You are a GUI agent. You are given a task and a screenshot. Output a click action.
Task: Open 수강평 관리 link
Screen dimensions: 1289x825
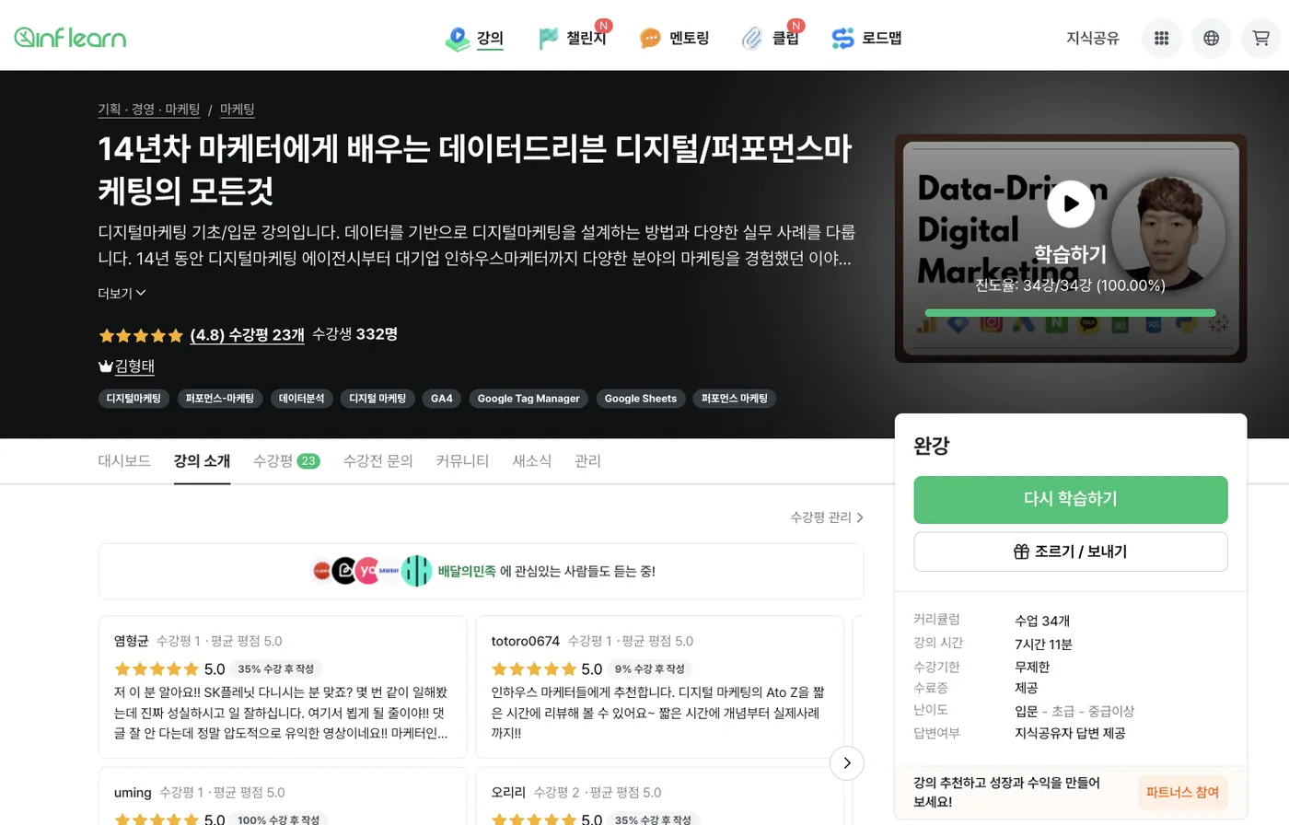827,517
